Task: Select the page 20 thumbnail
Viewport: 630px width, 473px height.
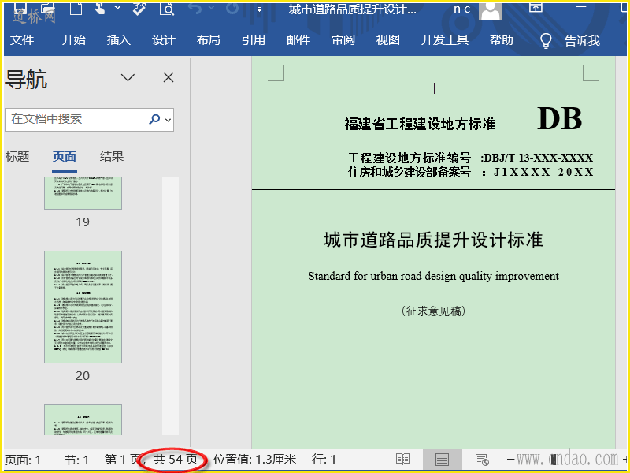Action: (83, 307)
